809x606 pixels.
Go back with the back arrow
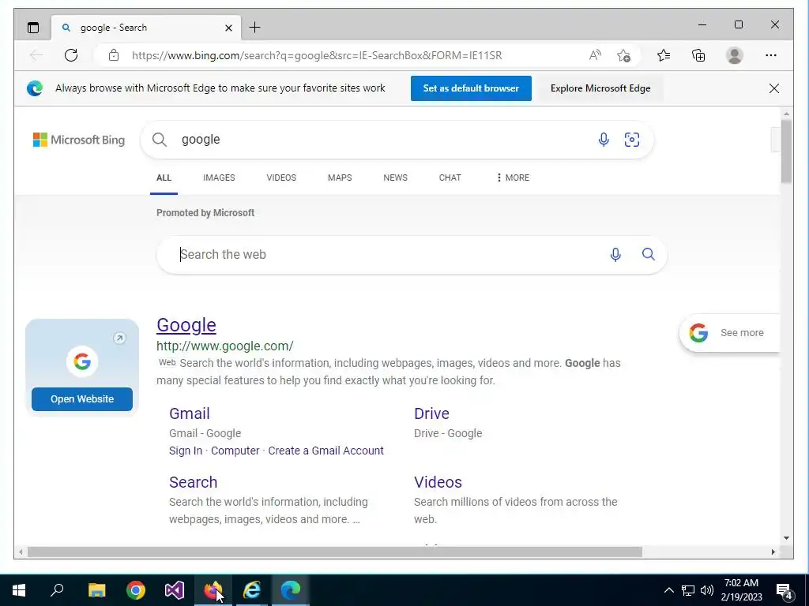[36, 55]
